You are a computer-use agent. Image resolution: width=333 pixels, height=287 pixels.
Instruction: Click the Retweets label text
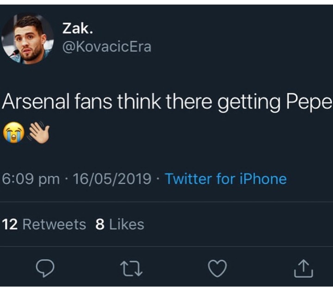(55, 224)
